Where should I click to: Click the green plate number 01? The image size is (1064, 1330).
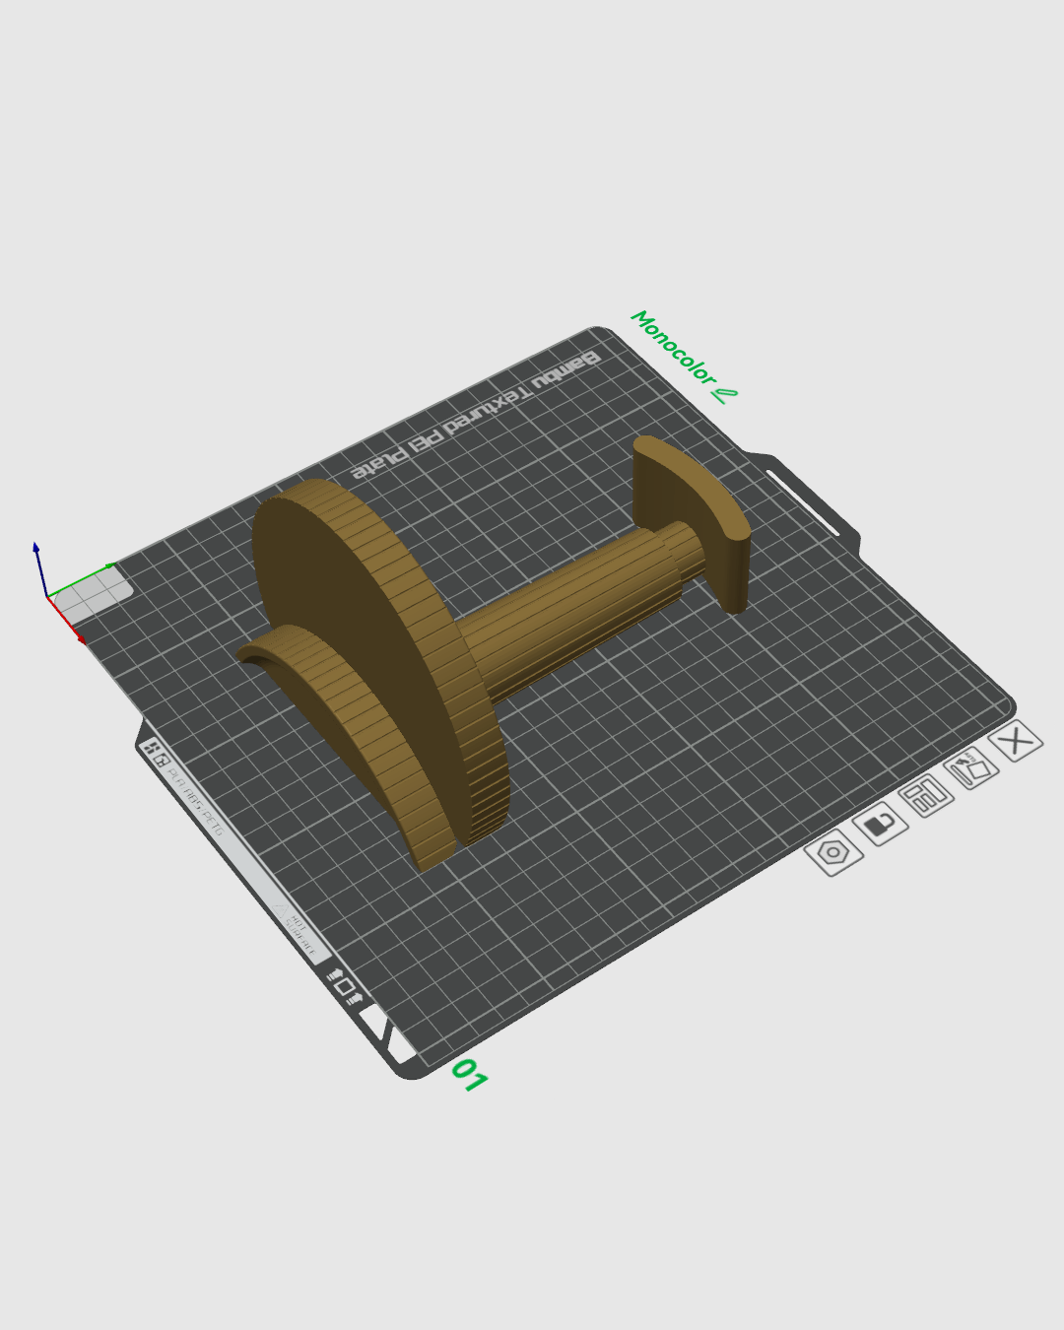(469, 1074)
